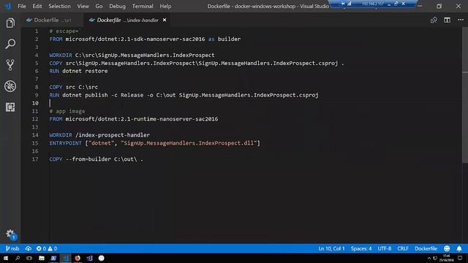Click the pin icon on remote connection bar
The width and height of the screenshot is (468, 263).
pyautogui.click(x=343, y=4)
